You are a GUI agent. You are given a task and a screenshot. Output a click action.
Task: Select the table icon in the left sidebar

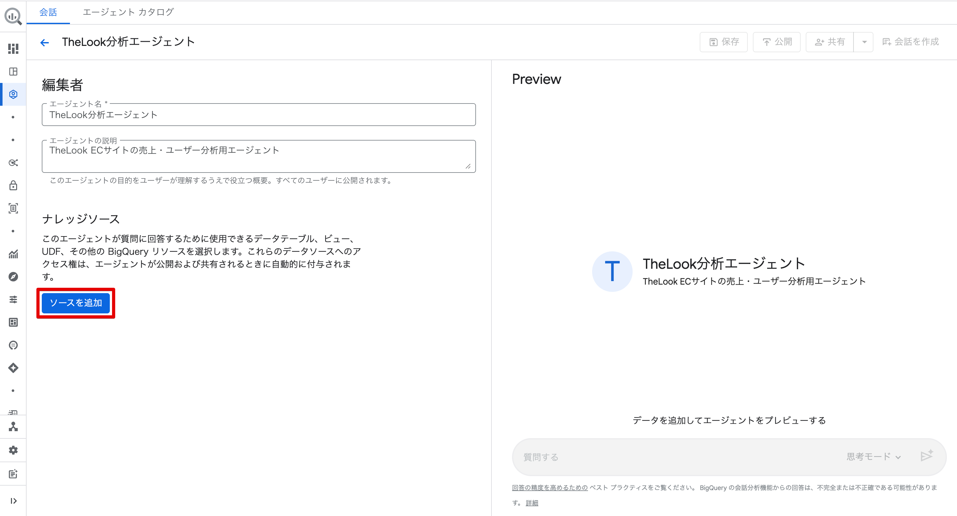[13, 323]
